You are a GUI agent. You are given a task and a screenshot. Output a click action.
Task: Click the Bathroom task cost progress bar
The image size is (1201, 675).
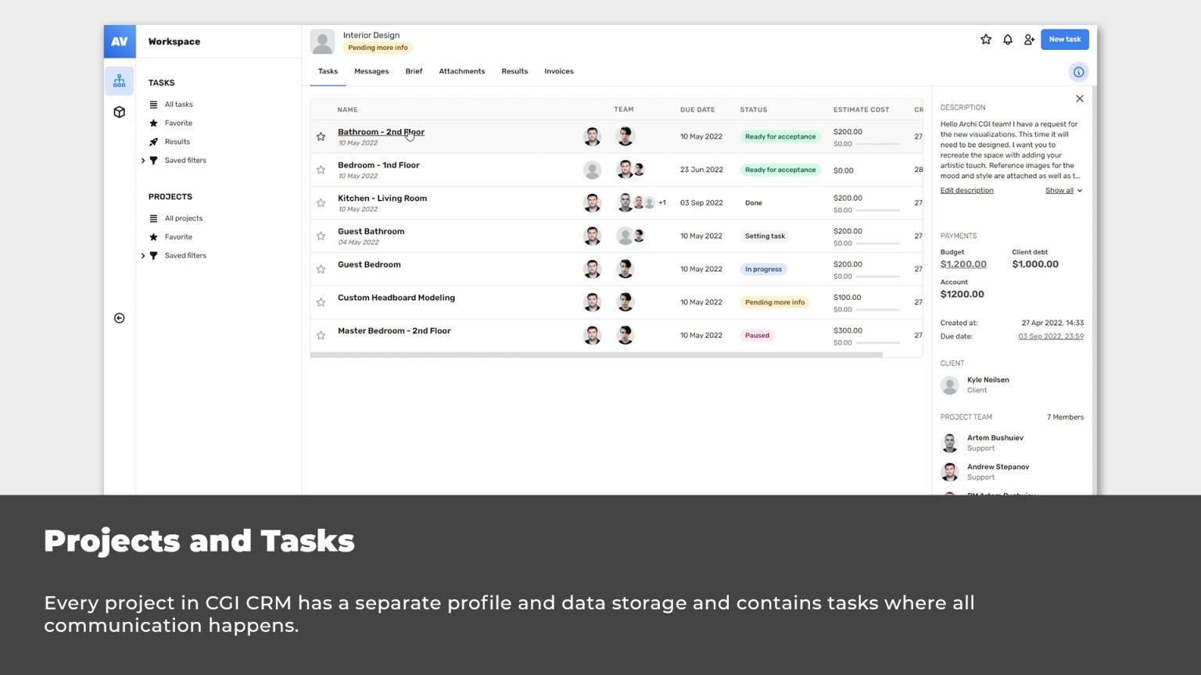point(877,145)
